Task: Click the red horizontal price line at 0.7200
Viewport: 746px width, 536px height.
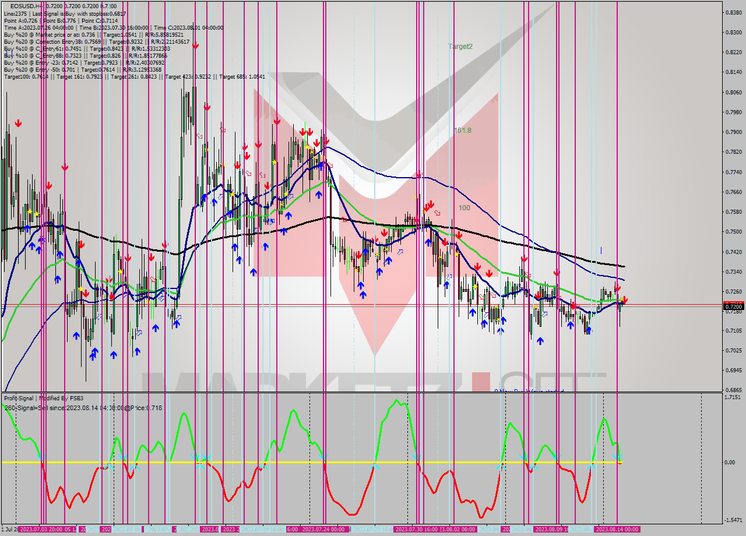Action: point(361,304)
